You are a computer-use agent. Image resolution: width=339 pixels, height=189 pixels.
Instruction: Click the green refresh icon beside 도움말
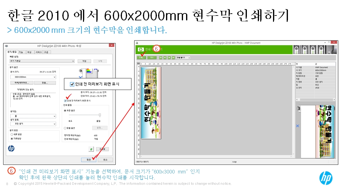[x=91, y=149]
